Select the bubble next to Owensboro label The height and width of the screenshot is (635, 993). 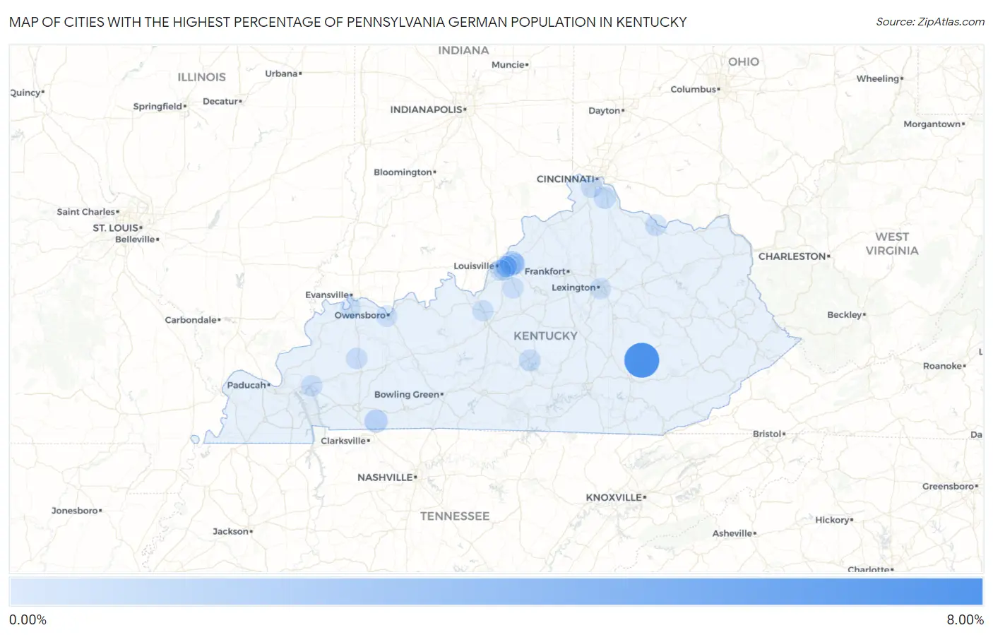tap(386, 316)
